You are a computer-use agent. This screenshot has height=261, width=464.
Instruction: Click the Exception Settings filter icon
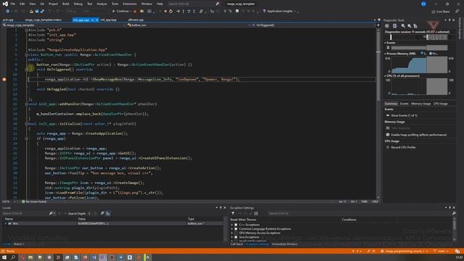point(233,213)
